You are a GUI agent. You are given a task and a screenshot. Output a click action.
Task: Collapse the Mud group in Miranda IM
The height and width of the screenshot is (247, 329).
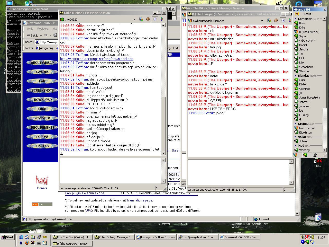click(x=296, y=146)
